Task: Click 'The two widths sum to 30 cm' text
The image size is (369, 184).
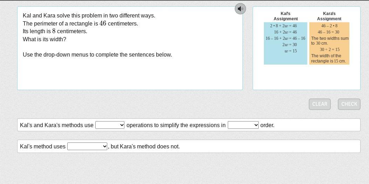Action: pyautogui.click(x=329, y=41)
